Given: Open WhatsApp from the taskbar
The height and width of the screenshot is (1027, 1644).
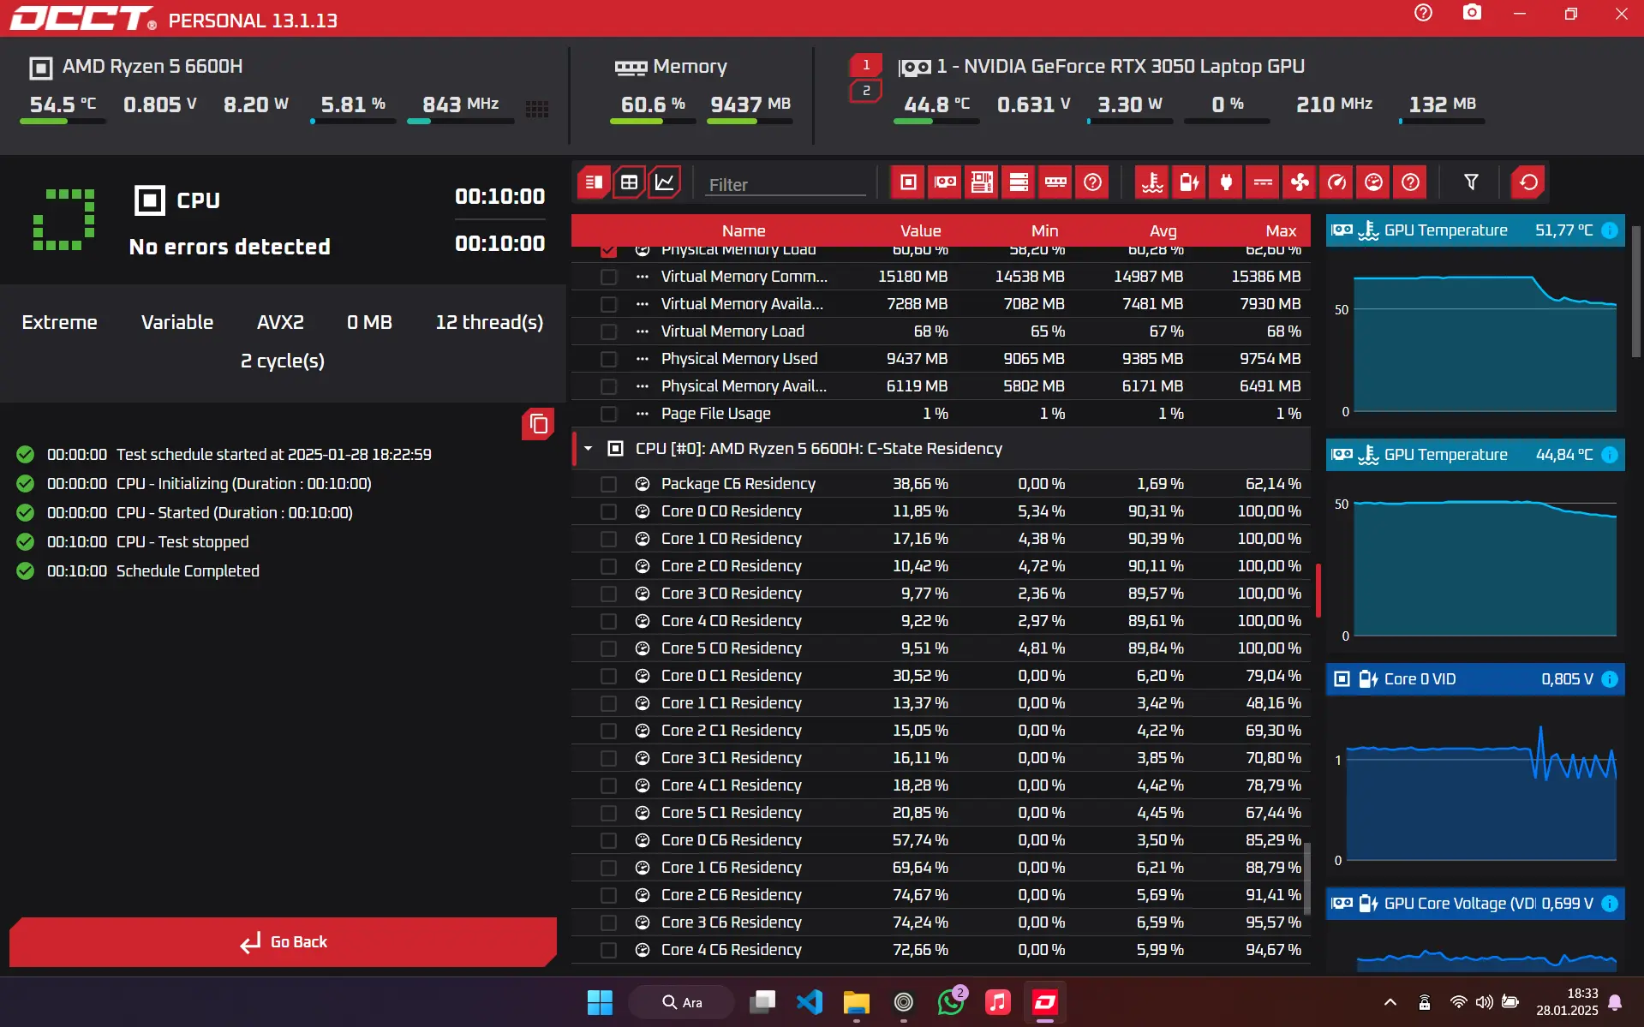Looking at the screenshot, I should [x=951, y=1002].
